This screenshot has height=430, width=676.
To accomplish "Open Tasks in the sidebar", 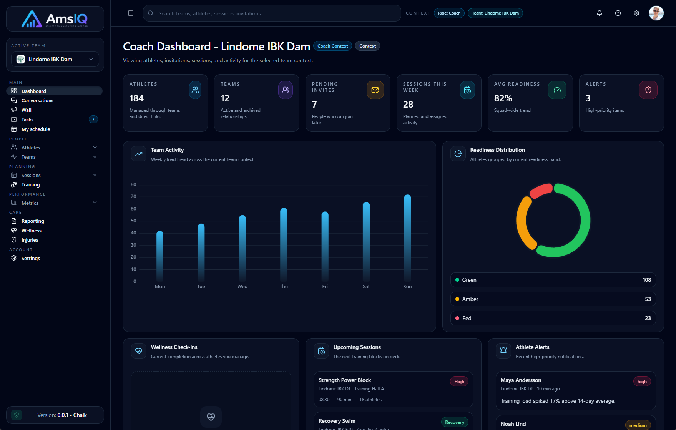I will coord(54,120).
